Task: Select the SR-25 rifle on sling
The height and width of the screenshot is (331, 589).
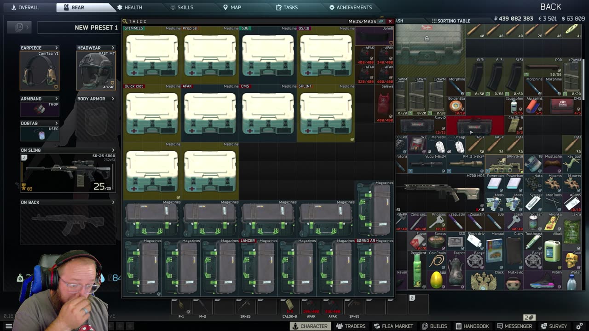Action: 67,173
